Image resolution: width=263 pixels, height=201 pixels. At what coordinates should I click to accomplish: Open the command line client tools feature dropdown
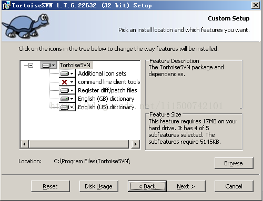point(67,82)
